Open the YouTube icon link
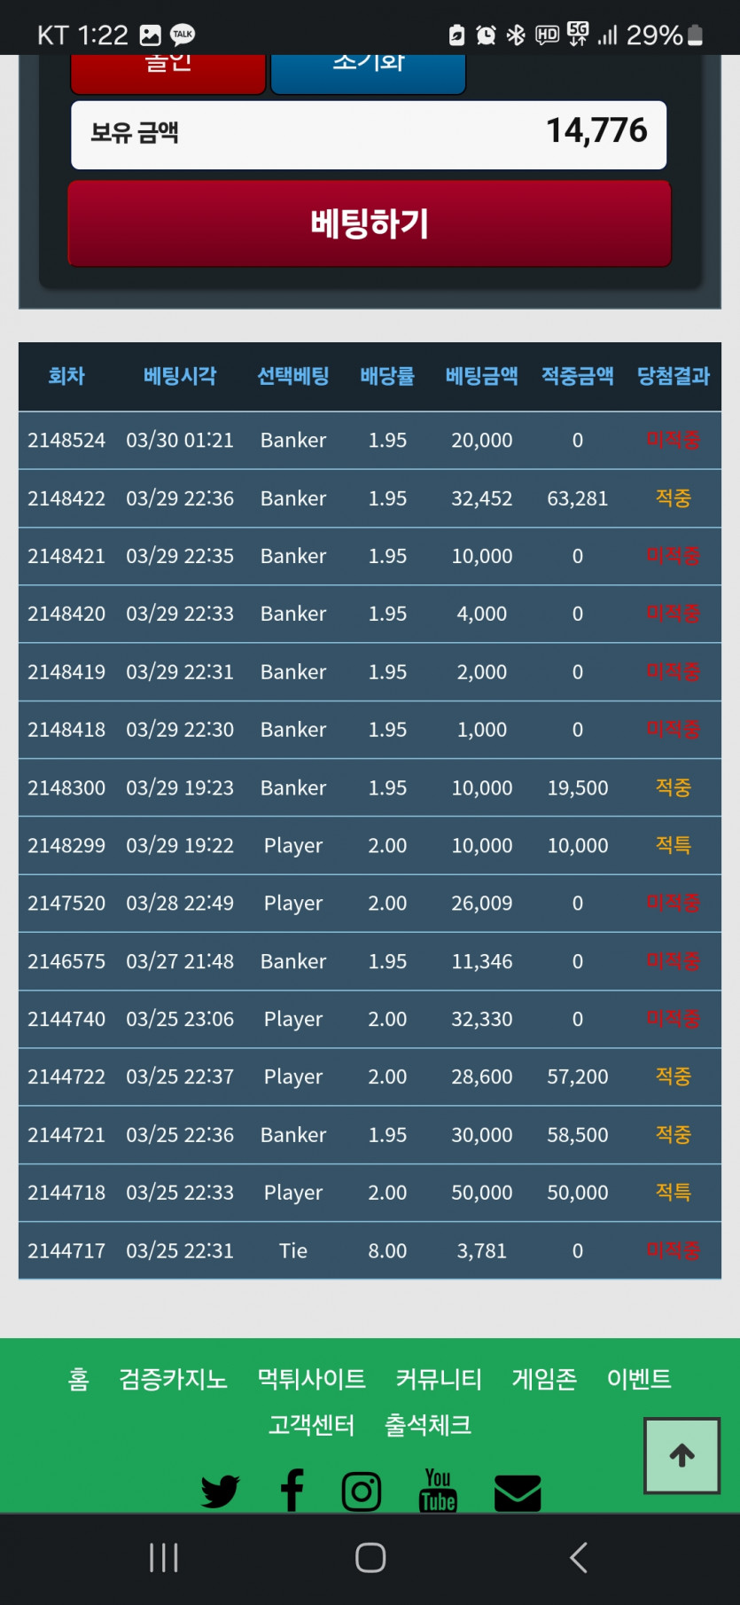This screenshot has height=1605, width=740. pyautogui.click(x=438, y=1490)
